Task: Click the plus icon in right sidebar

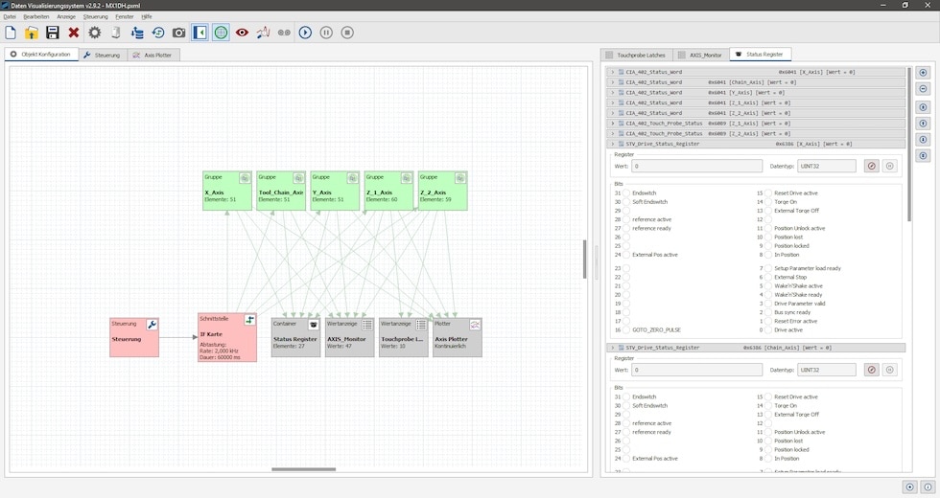Action: pyautogui.click(x=923, y=72)
